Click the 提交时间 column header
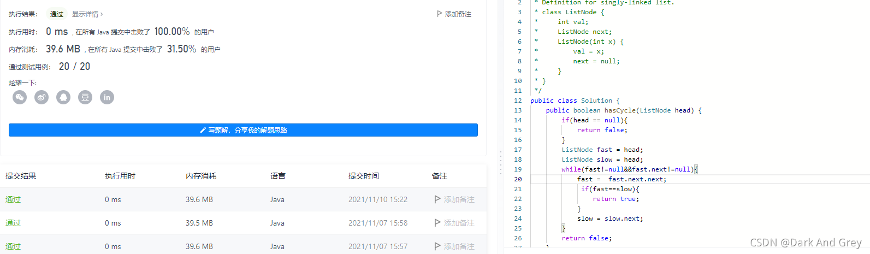 364,176
